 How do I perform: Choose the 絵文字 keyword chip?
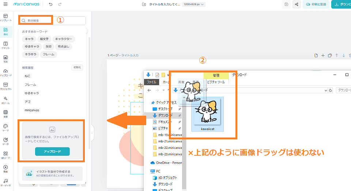pyautogui.click(x=44, y=39)
